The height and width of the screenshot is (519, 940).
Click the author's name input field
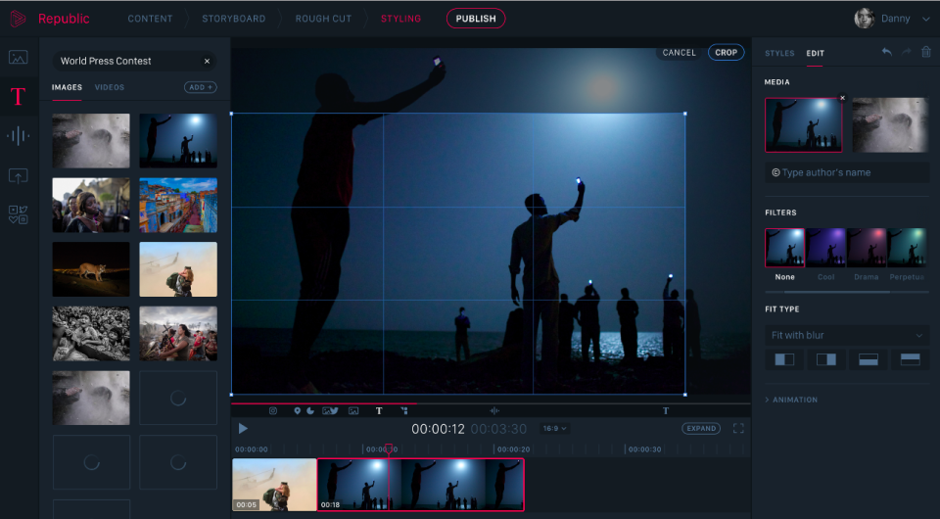click(847, 172)
